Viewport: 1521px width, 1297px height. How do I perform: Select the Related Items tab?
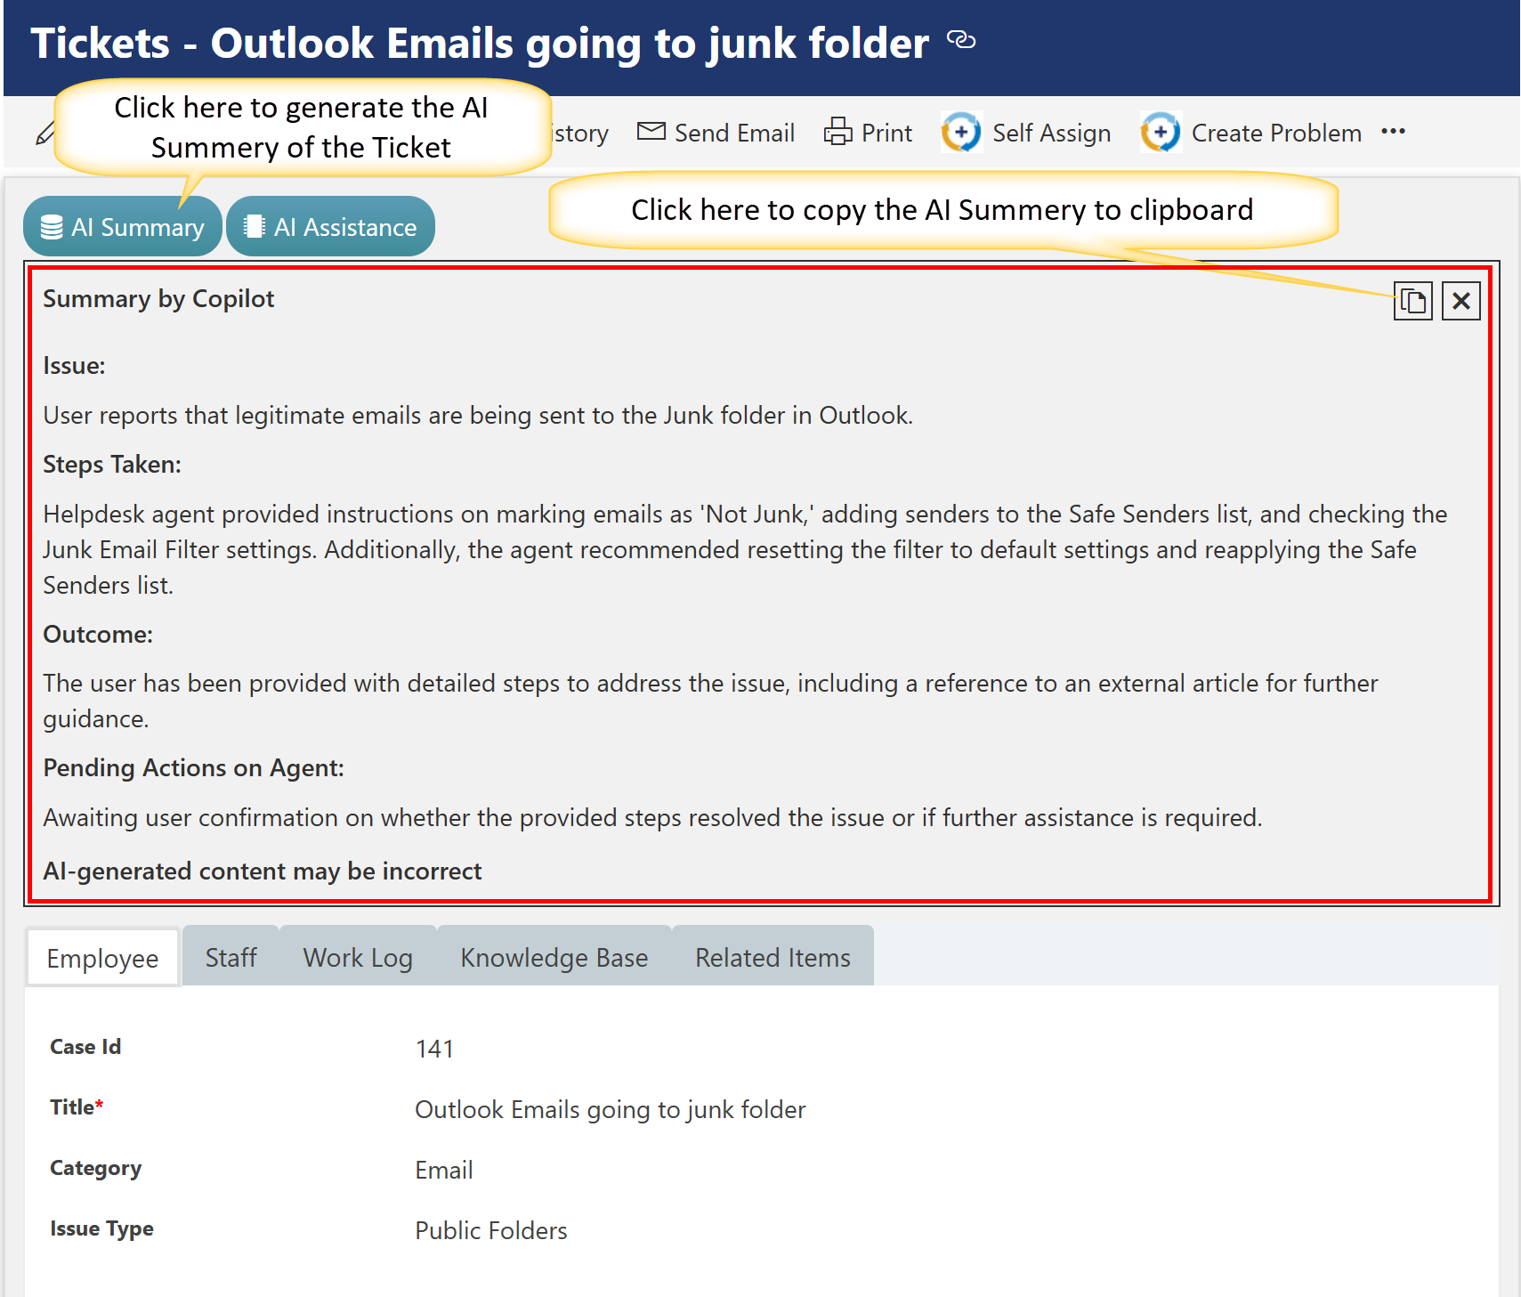(773, 957)
